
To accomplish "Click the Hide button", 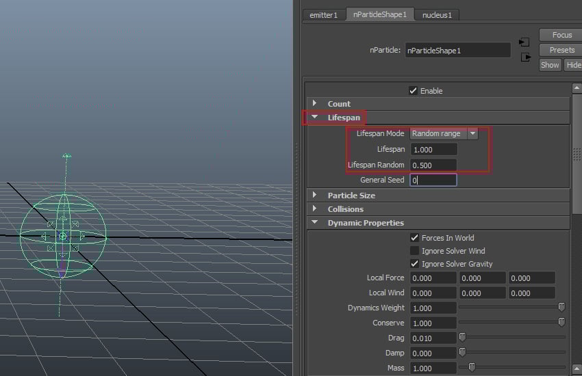I will pos(574,65).
